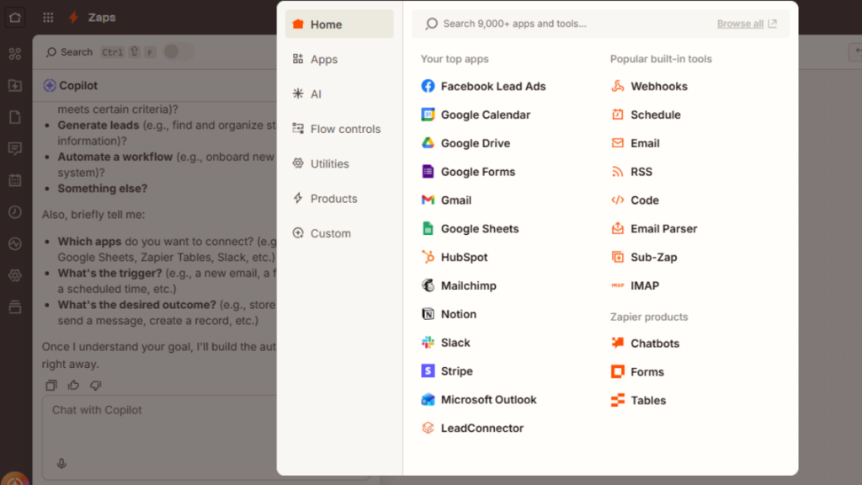This screenshot has width=862, height=485.
Task: Choose Google Drive app
Action: [x=466, y=143]
